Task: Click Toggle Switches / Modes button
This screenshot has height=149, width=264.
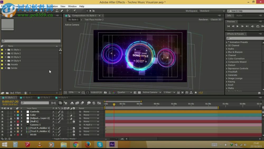Action: [x=65, y=139]
